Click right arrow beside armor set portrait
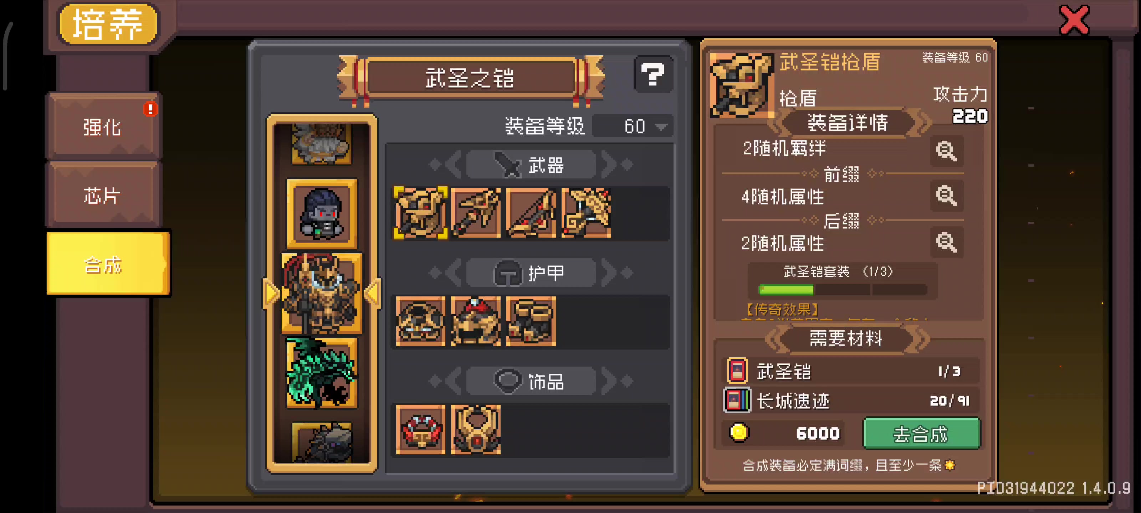Screen dimensions: 1141x513 pos(372,293)
